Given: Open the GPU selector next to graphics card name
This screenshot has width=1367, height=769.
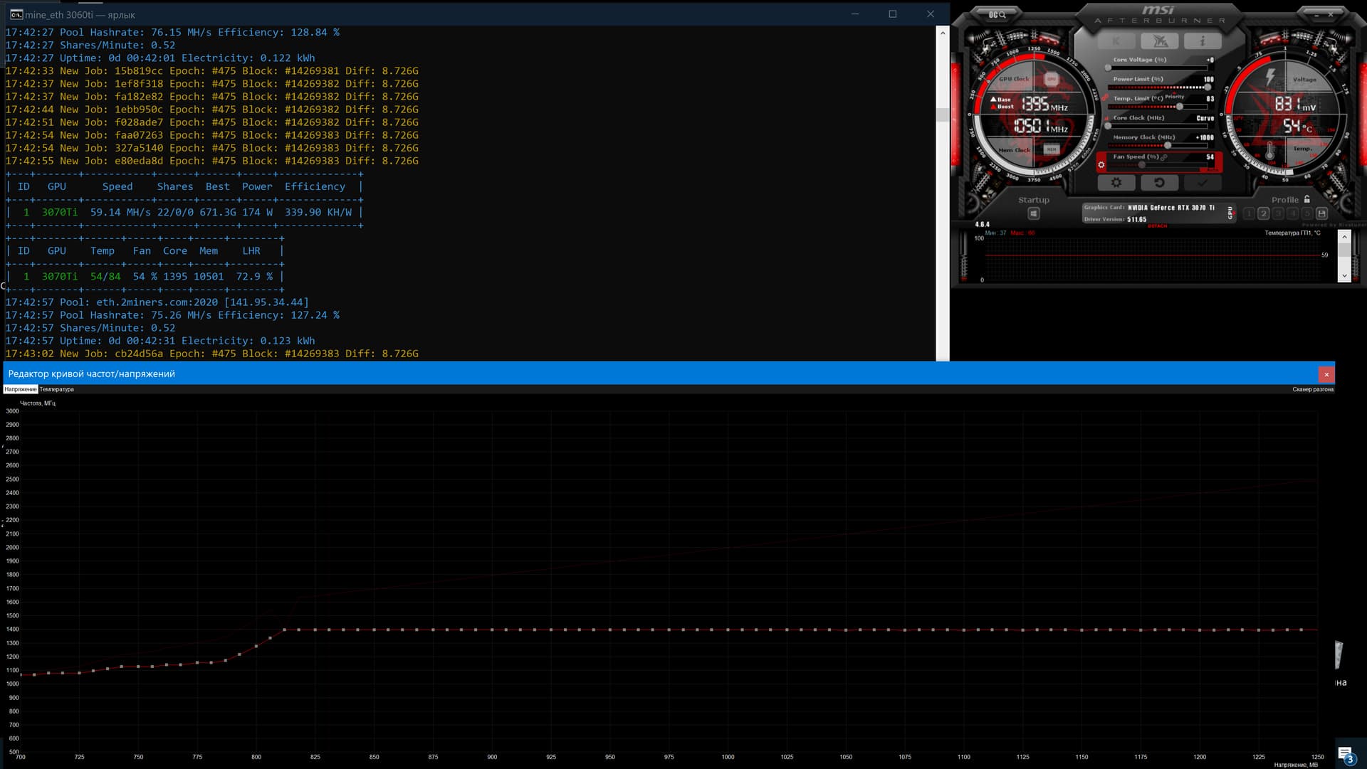Looking at the screenshot, I should pos(1230,213).
